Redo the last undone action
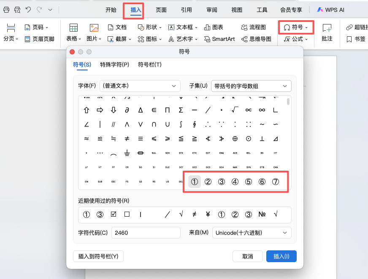Screen dimensions: 368x279 [39, 10]
